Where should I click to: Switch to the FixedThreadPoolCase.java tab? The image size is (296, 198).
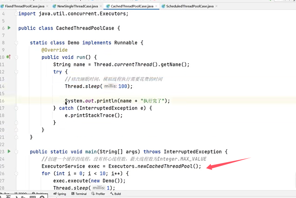tap(25, 6)
